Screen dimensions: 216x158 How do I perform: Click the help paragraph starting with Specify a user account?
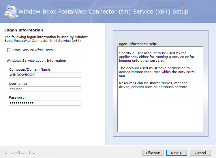tap(157, 57)
